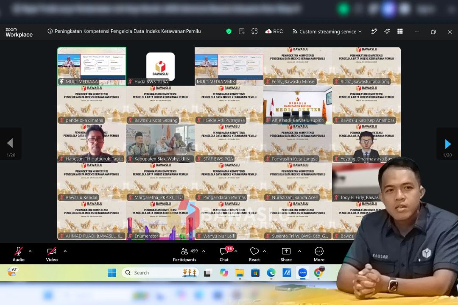
Task: Open the AI Companion sparkle icon
Action: coord(387,31)
